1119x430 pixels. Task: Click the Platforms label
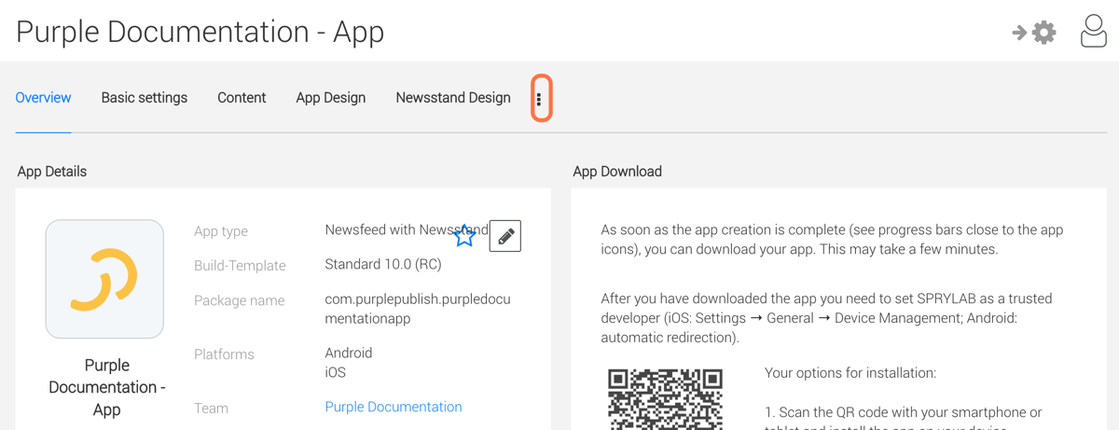point(224,354)
